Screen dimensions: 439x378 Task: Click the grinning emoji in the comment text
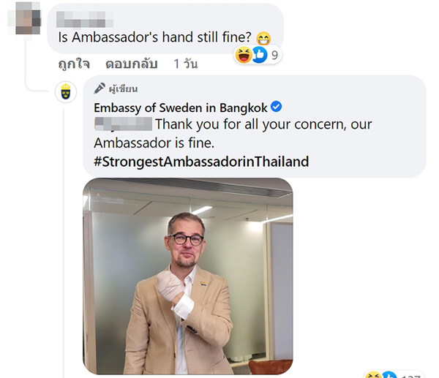pos(263,38)
